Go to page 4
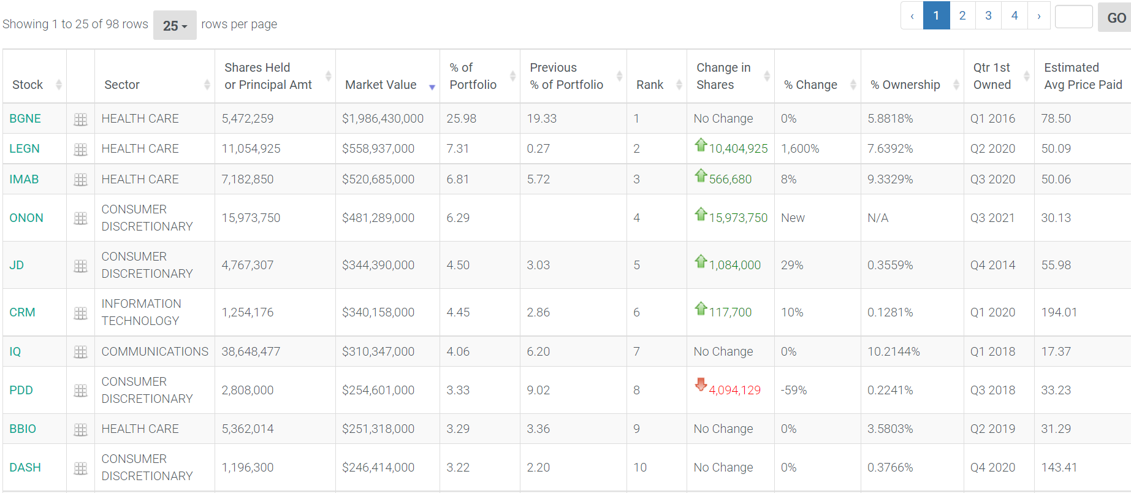1131x493 pixels. (x=1015, y=15)
